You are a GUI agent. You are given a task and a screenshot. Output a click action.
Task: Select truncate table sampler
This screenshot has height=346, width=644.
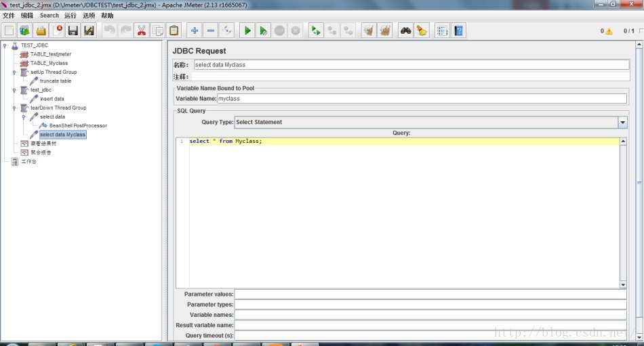[x=56, y=81]
